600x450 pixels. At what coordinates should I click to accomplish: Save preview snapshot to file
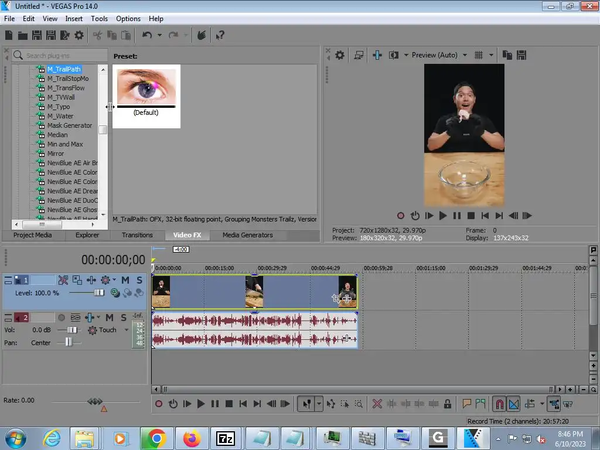click(521, 55)
